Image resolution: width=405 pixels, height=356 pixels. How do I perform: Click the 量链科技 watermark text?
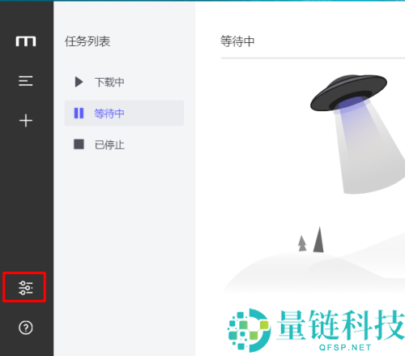click(341, 325)
